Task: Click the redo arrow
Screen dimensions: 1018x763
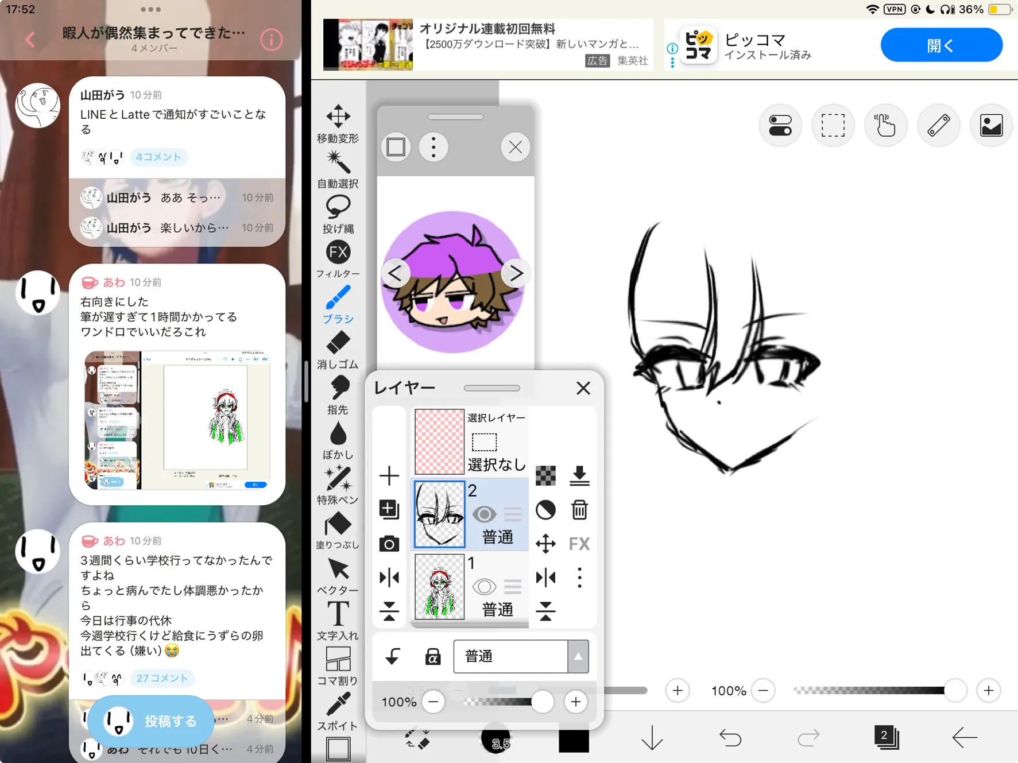Action: click(808, 737)
